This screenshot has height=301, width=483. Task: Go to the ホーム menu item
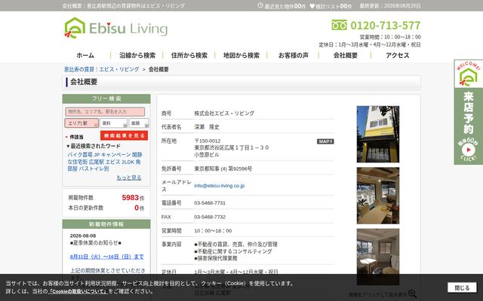pyautogui.click(x=85, y=55)
